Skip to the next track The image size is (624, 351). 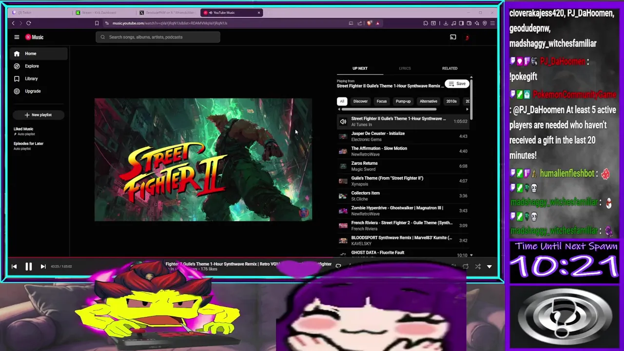[43, 267]
